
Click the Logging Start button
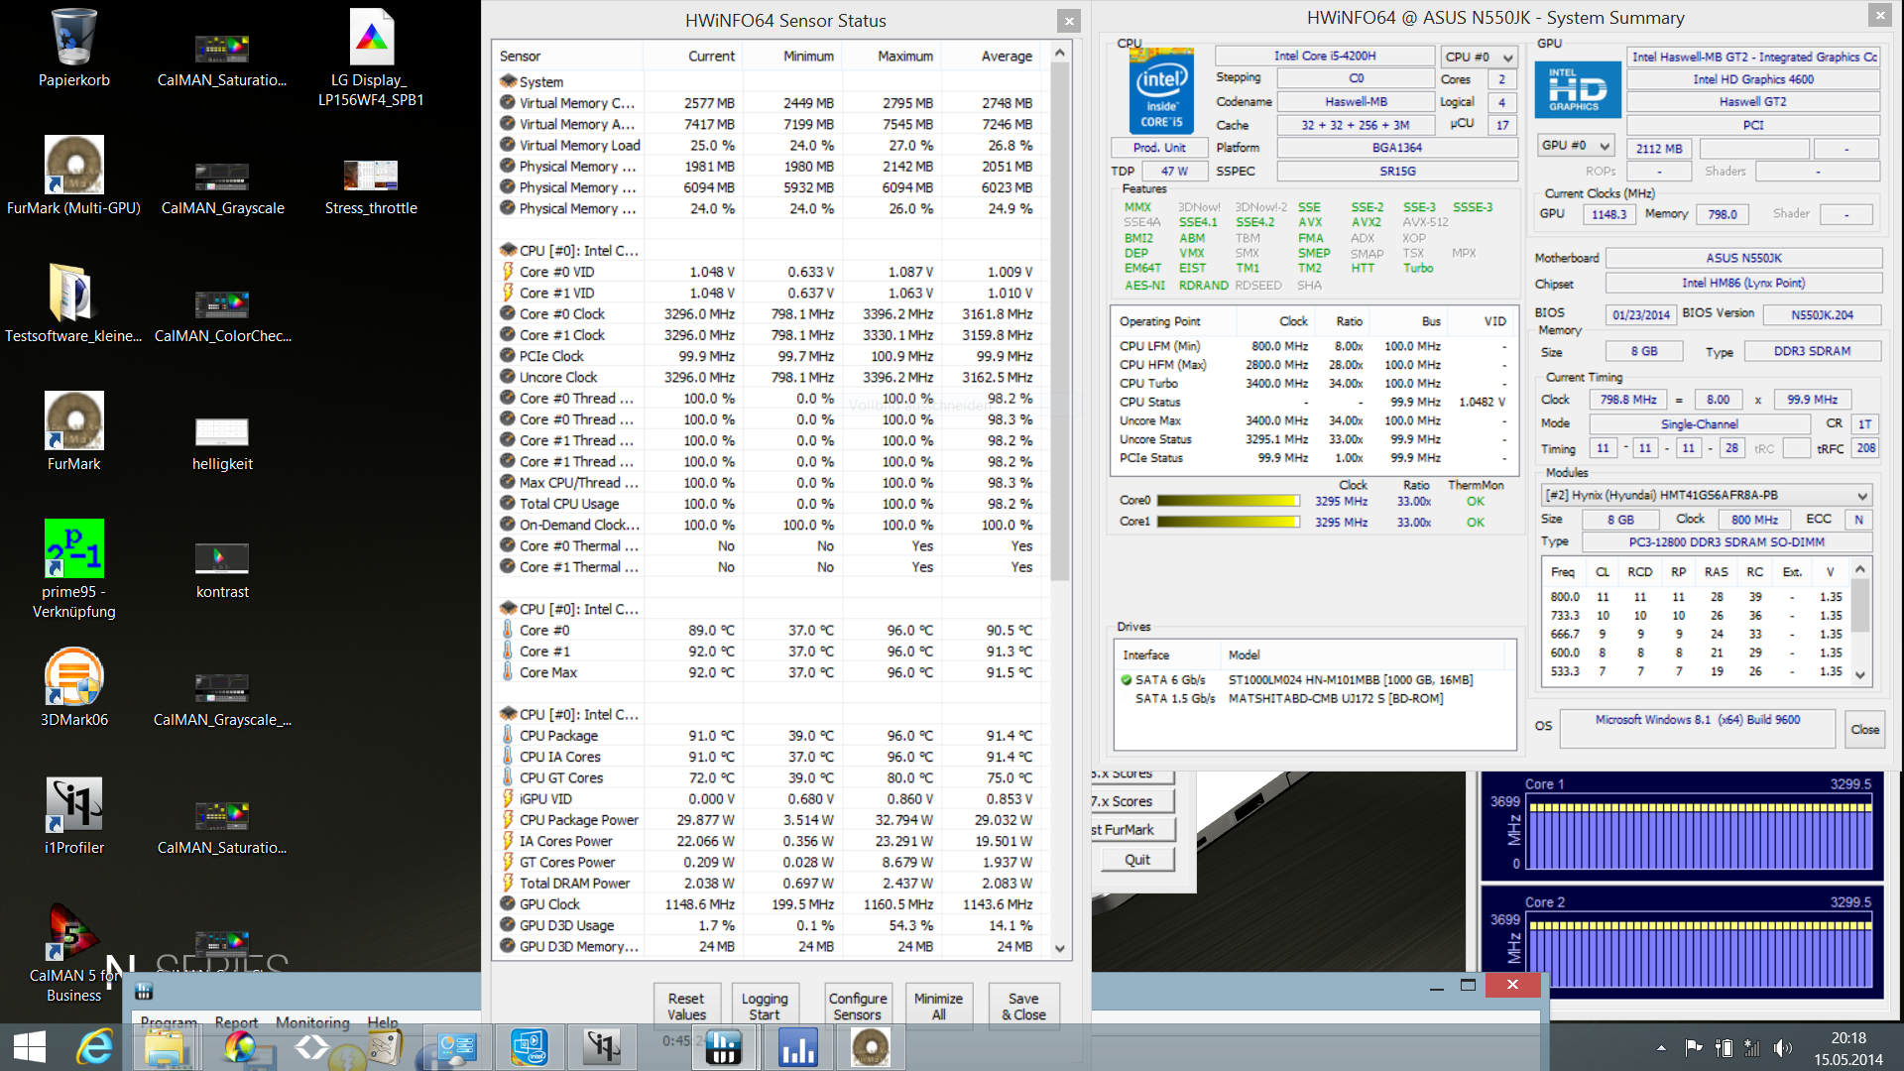tap(765, 1006)
